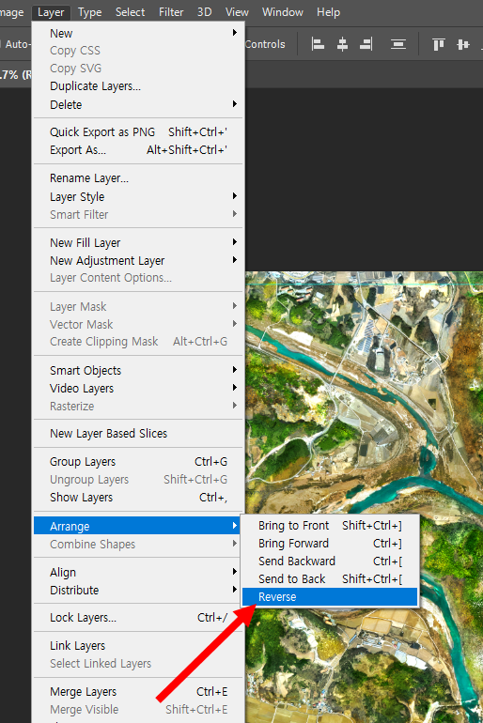483x723 pixels.
Task: Choose Merge Layers
Action: 138,692
